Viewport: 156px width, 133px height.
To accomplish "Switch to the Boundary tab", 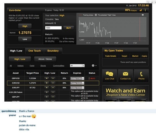I will coord(53,51).
